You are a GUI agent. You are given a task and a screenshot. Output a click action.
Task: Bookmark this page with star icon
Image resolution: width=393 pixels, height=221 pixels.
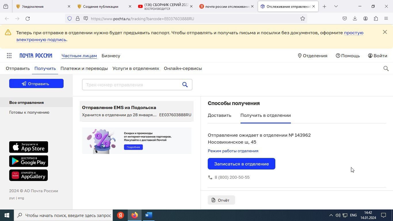tap(303, 19)
